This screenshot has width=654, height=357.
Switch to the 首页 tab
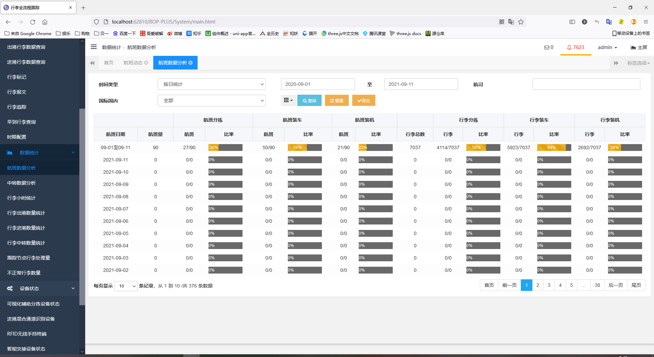tap(109, 63)
